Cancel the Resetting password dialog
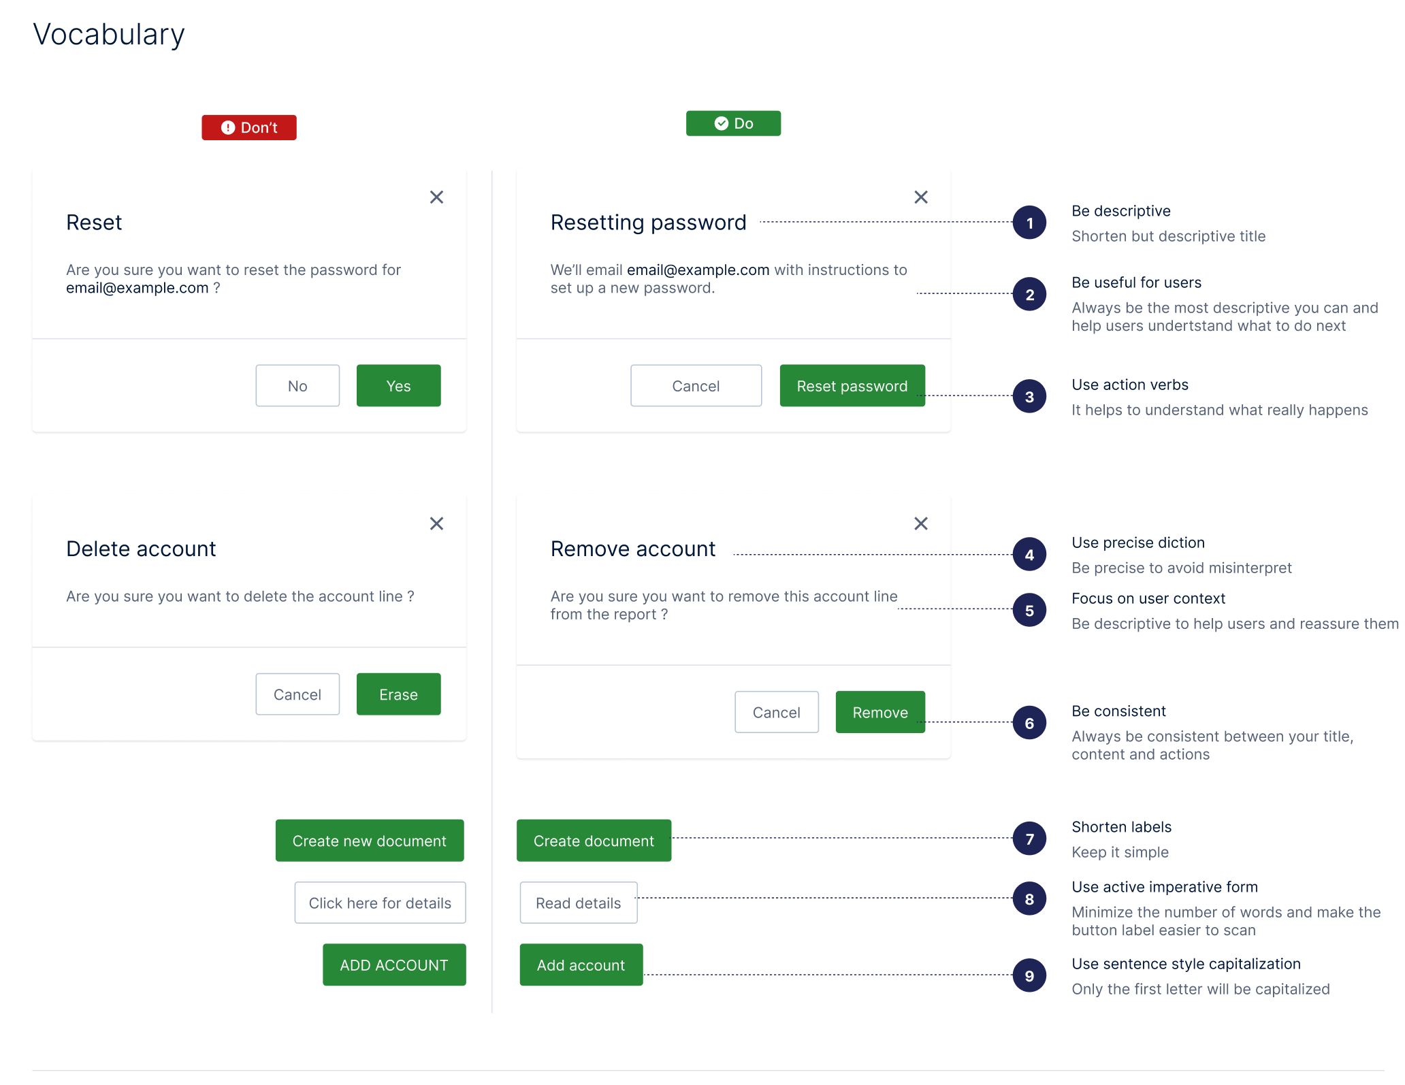The image size is (1405, 1085). (x=696, y=386)
